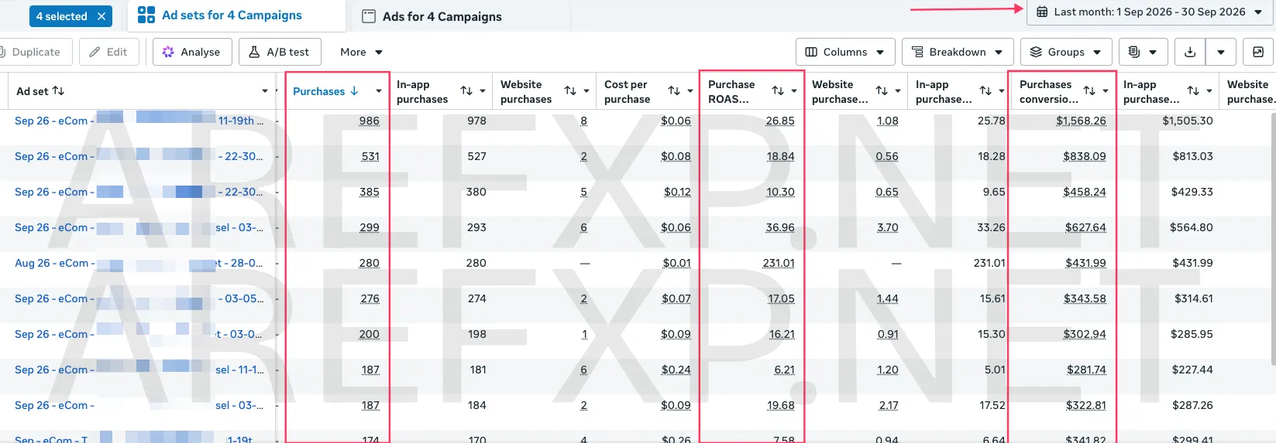The height and width of the screenshot is (443, 1276).
Task: Click cost per purchase $0.24
Action: click(676, 370)
